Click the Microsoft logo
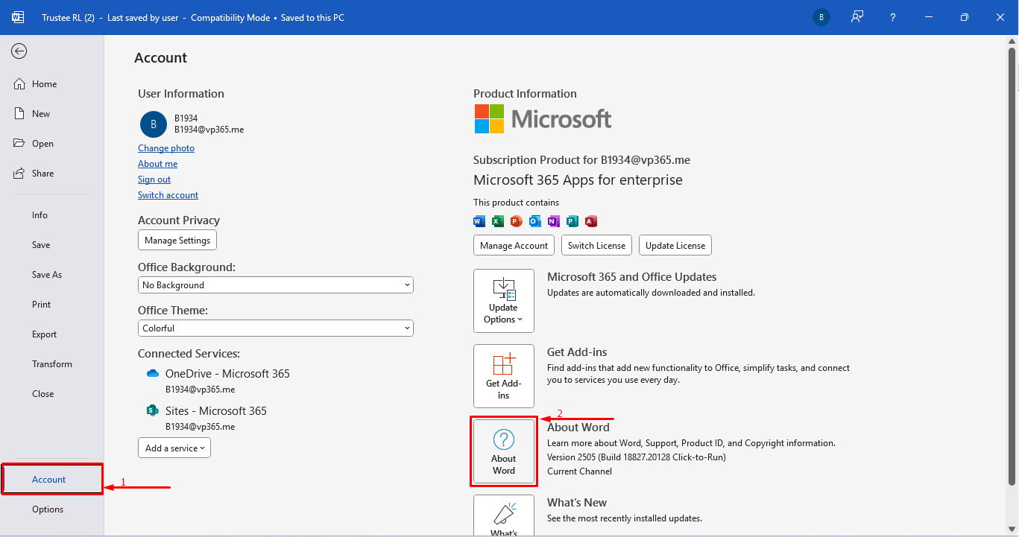Image resolution: width=1019 pixels, height=537 pixels. (543, 119)
